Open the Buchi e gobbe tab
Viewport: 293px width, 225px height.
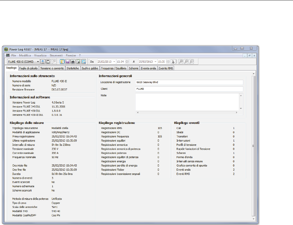tap(90, 68)
